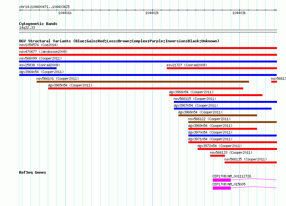Open the CEP170B|NM_001112726 gene label

point(232,176)
